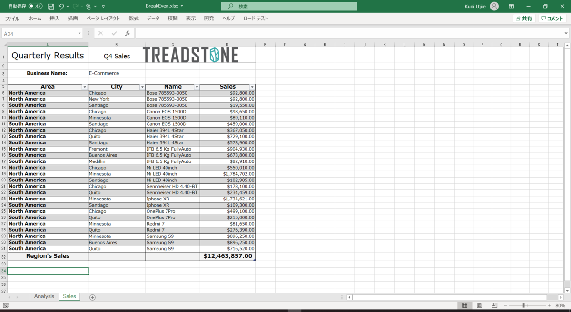Switch to the ホーム (Home) ribbon tab

point(35,19)
